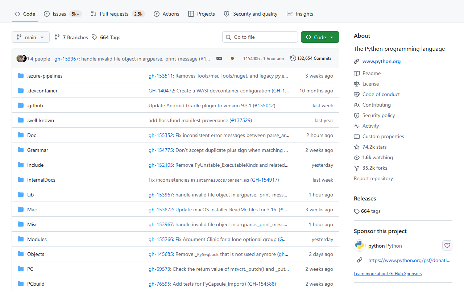
Task: Go to the Actions tab
Action: pyautogui.click(x=166, y=14)
